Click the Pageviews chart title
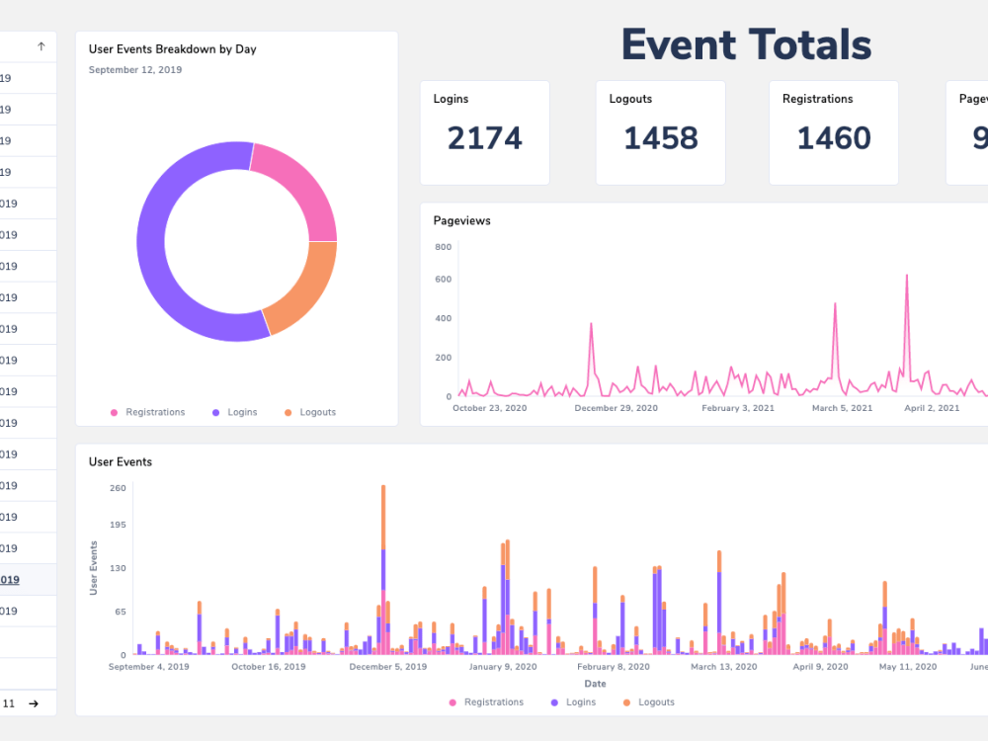The width and height of the screenshot is (988, 741). (x=461, y=220)
